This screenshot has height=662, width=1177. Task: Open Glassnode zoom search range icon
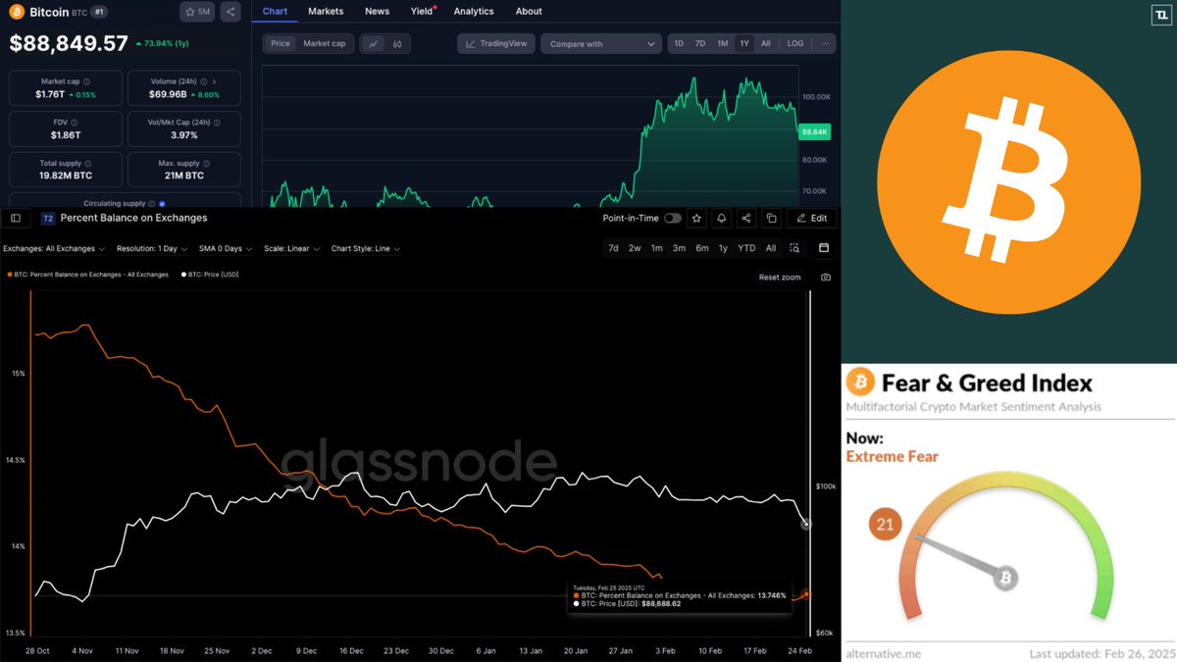click(x=794, y=248)
